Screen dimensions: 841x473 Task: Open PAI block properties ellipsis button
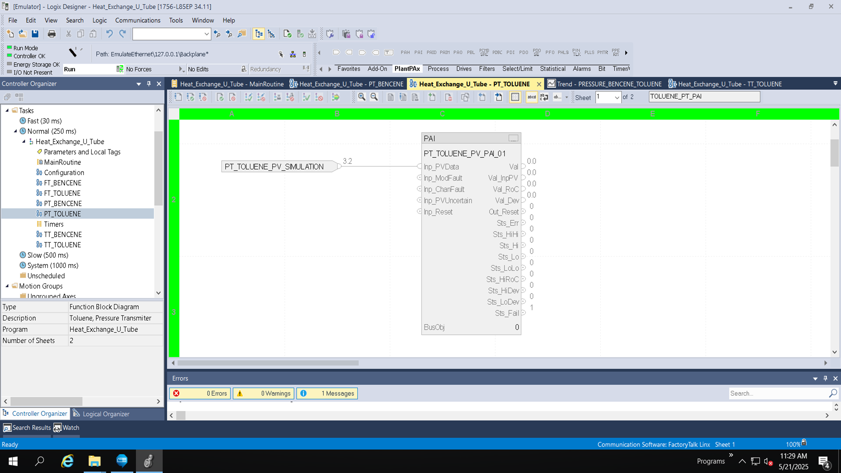[513, 138]
